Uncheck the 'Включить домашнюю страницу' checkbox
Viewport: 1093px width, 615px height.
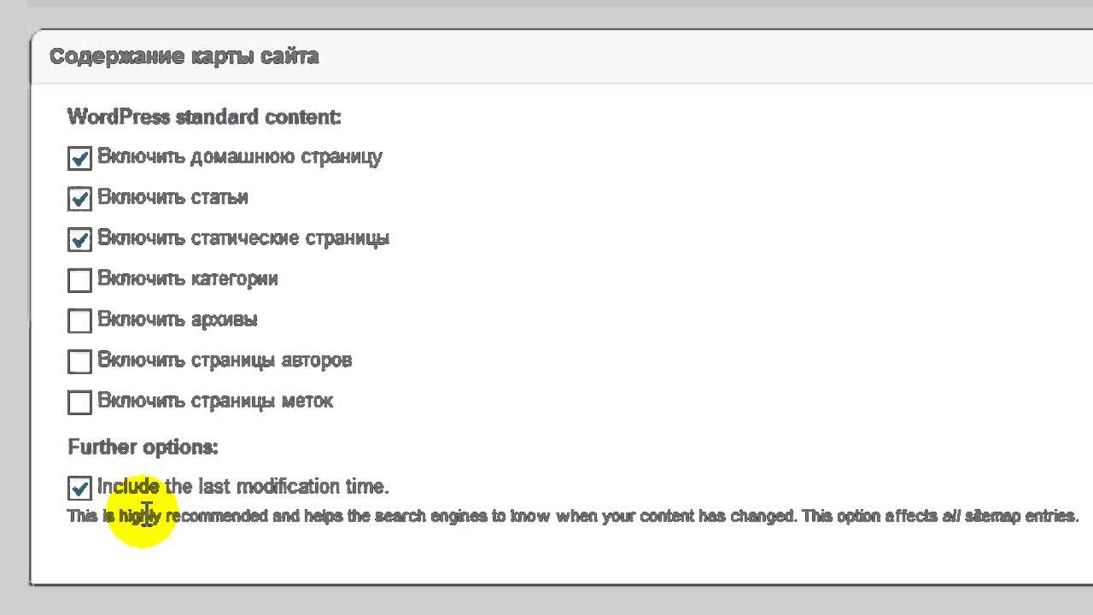pos(79,158)
